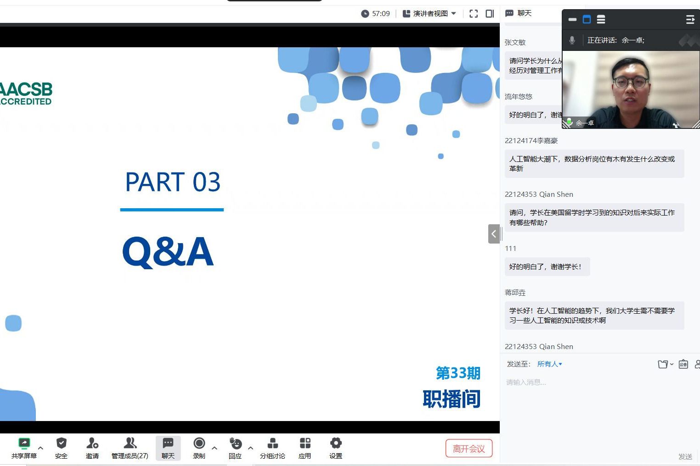This screenshot has width=700, height=466.
Task: Collapse chat panel with left chevron handle
Action: 494,234
